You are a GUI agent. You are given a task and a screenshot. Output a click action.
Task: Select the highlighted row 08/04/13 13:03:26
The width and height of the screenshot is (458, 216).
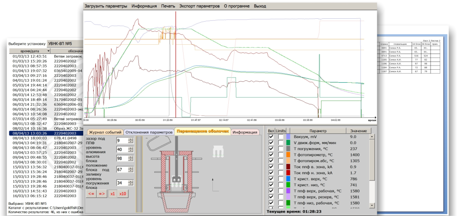point(46,133)
